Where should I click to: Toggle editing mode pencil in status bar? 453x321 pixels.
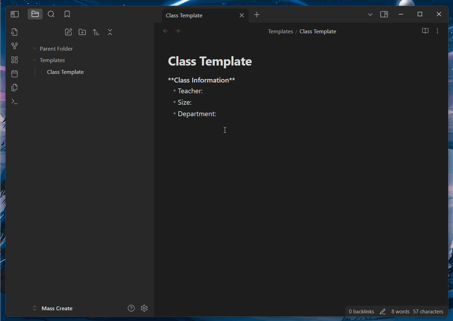coord(383,312)
